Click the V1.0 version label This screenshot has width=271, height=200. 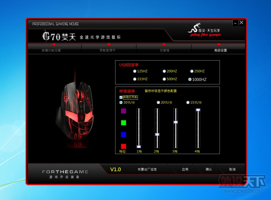[x=115, y=169]
